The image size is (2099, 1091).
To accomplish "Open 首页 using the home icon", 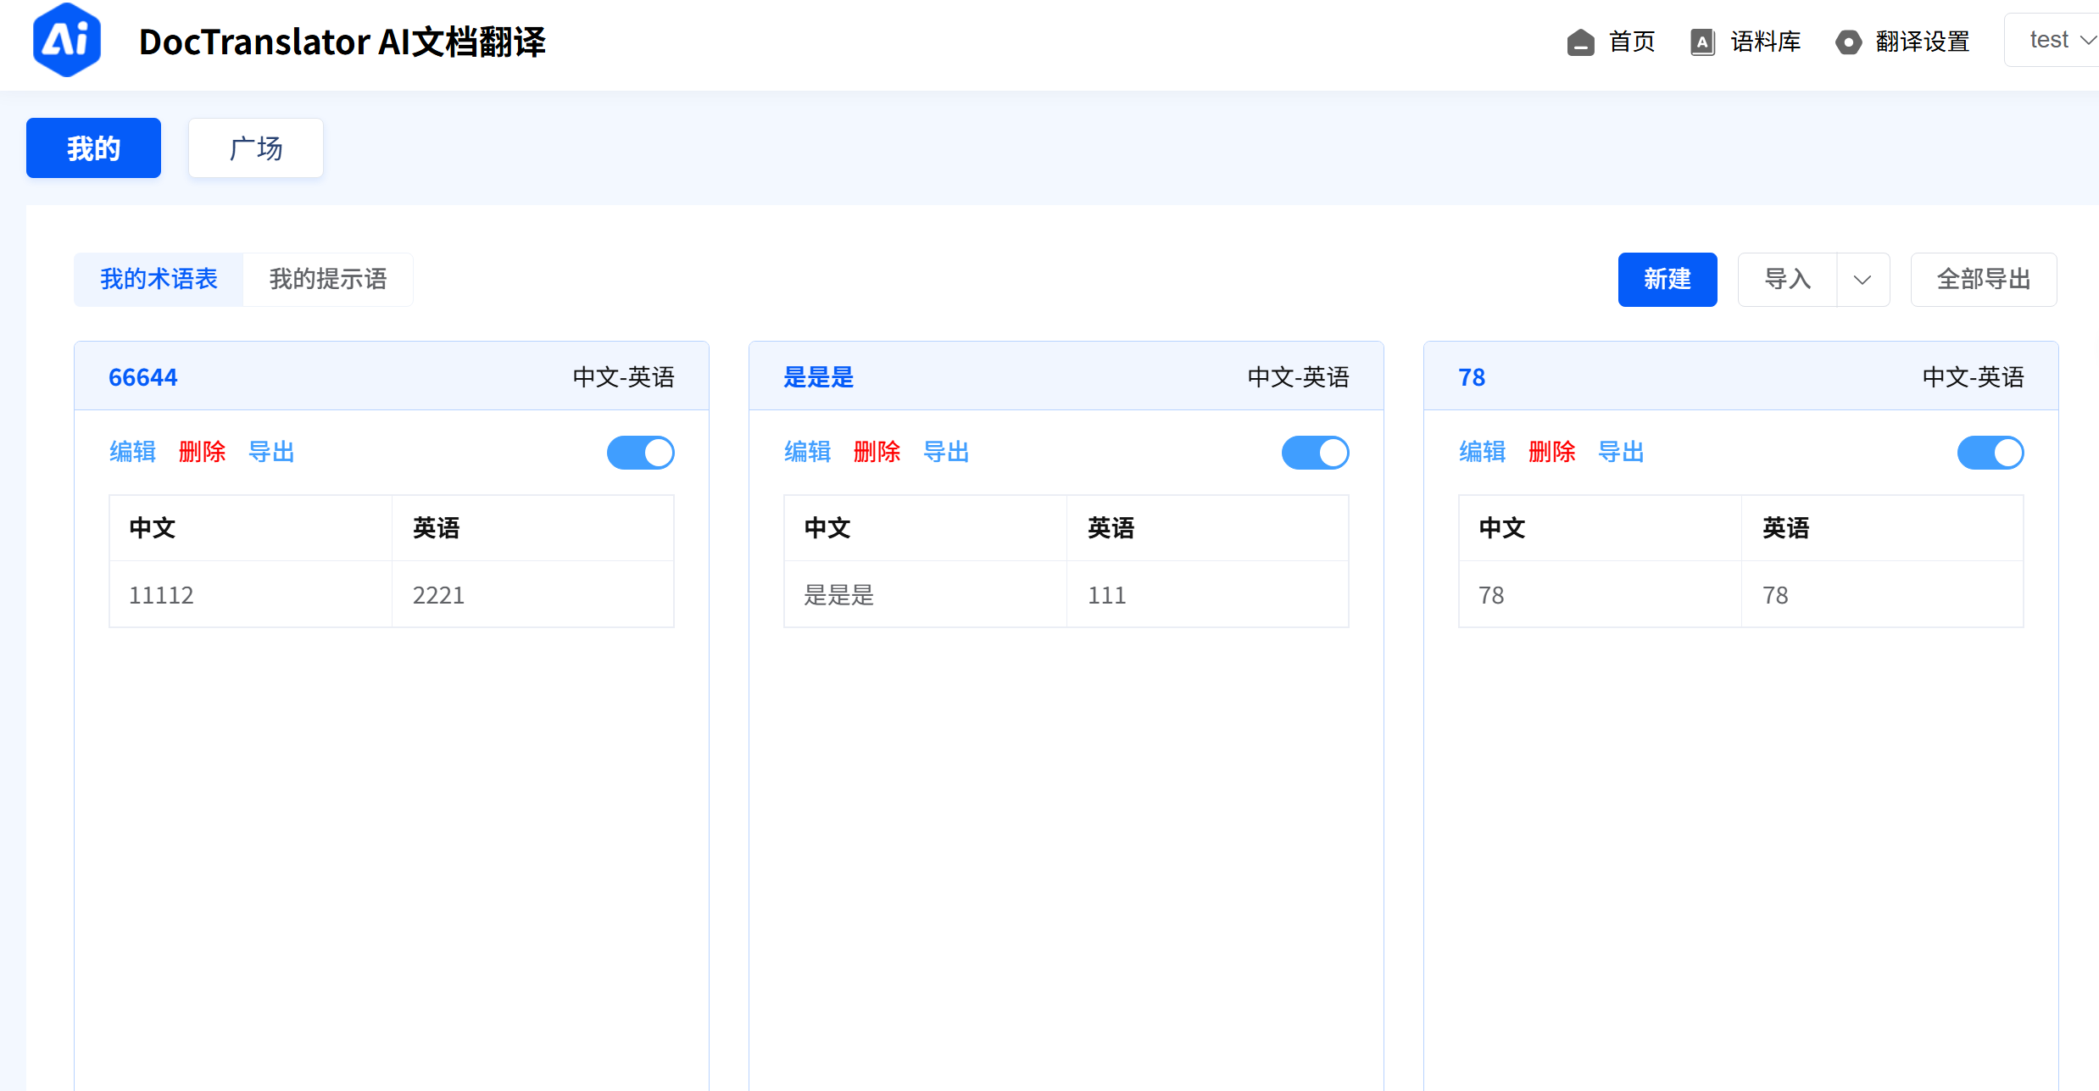I will 1612,41.
